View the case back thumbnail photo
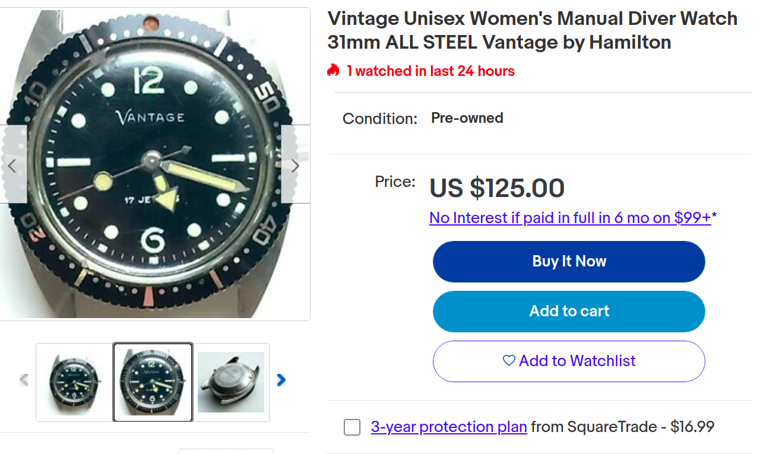The height and width of the screenshot is (454, 760). point(231,382)
